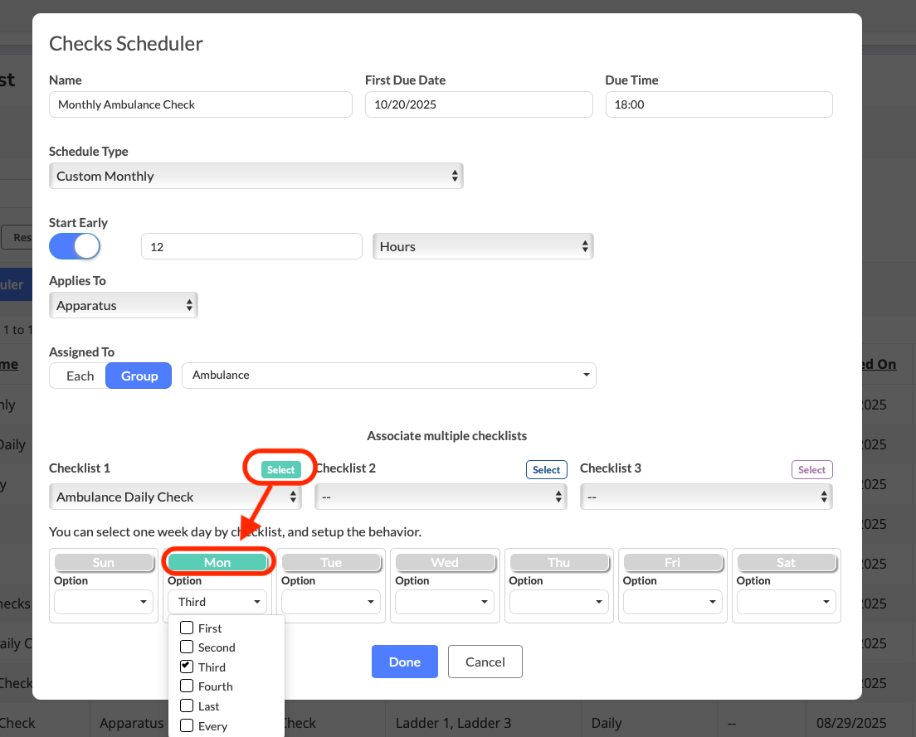The image size is (916, 737).
Task: Open the Schedule Type dropdown
Action: [256, 176]
